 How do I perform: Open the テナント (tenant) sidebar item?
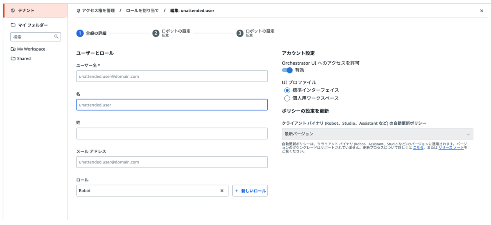(35, 11)
